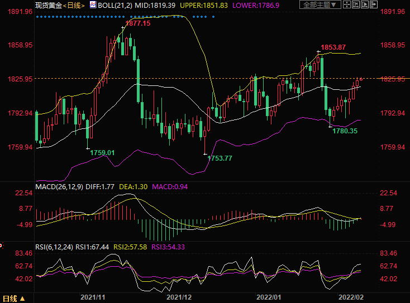Click the 1753.77 low price marker
410x303 pixels.
click(x=220, y=158)
